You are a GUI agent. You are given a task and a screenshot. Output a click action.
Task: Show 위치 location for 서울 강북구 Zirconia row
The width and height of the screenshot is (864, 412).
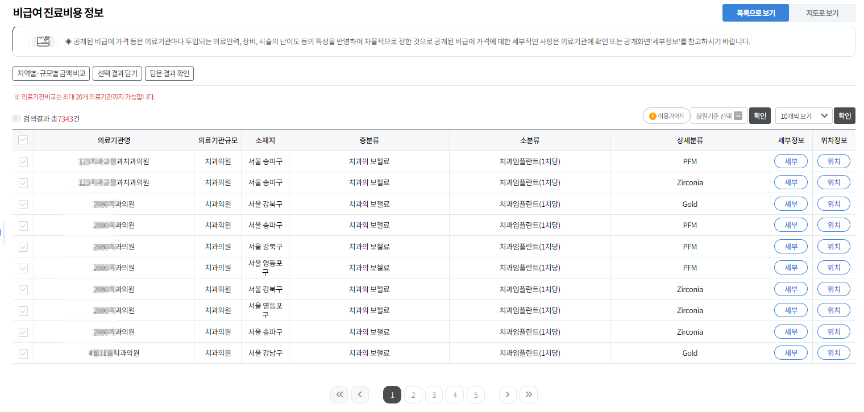click(834, 289)
